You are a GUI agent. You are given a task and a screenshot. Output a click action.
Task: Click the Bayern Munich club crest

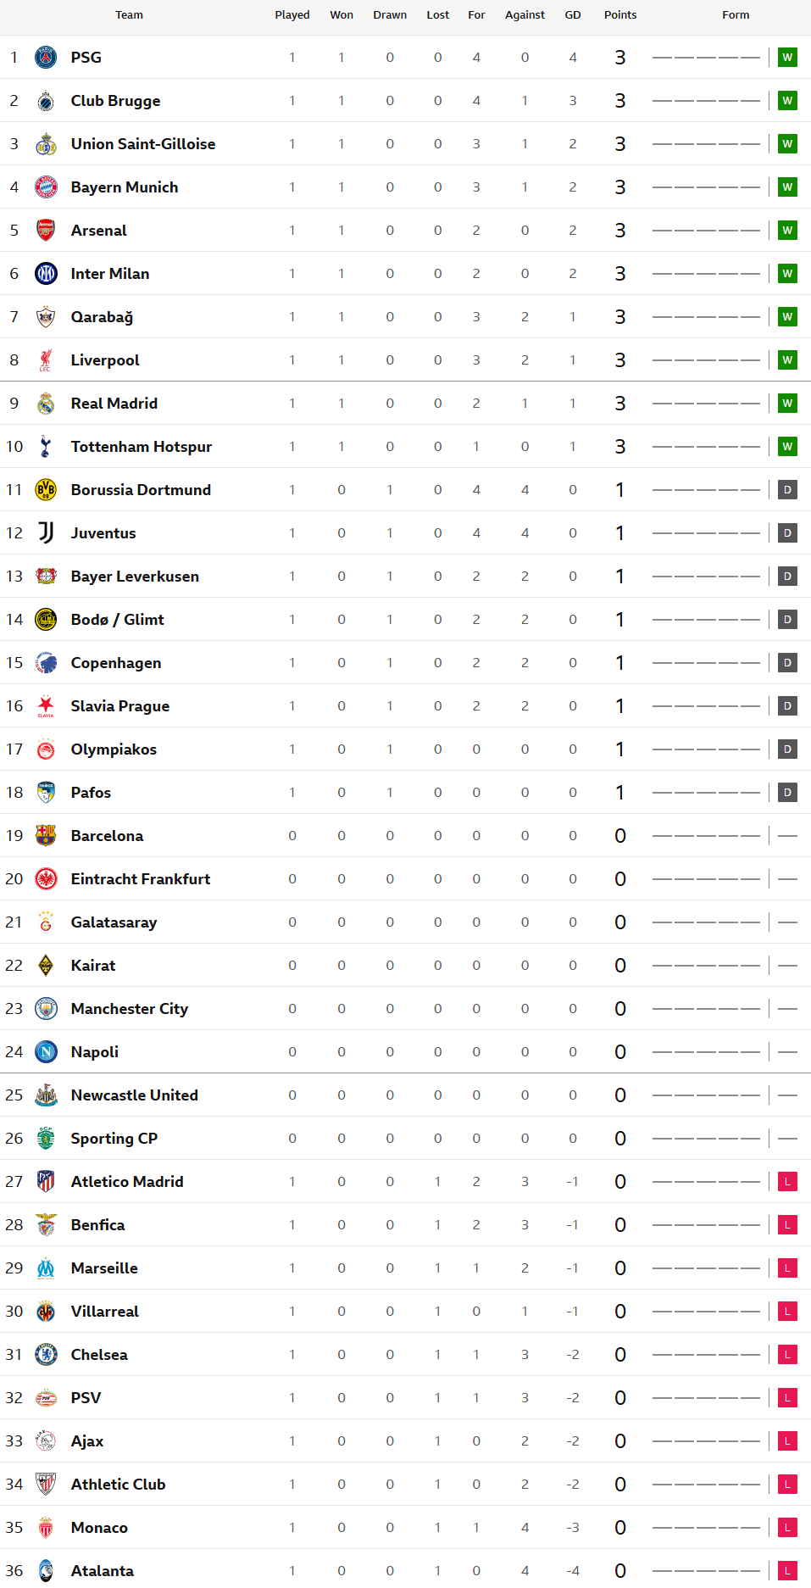tap(46, 187)
